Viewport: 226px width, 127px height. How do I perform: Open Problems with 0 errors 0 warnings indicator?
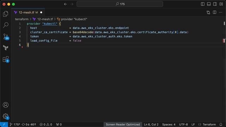[x=46, y=125]
